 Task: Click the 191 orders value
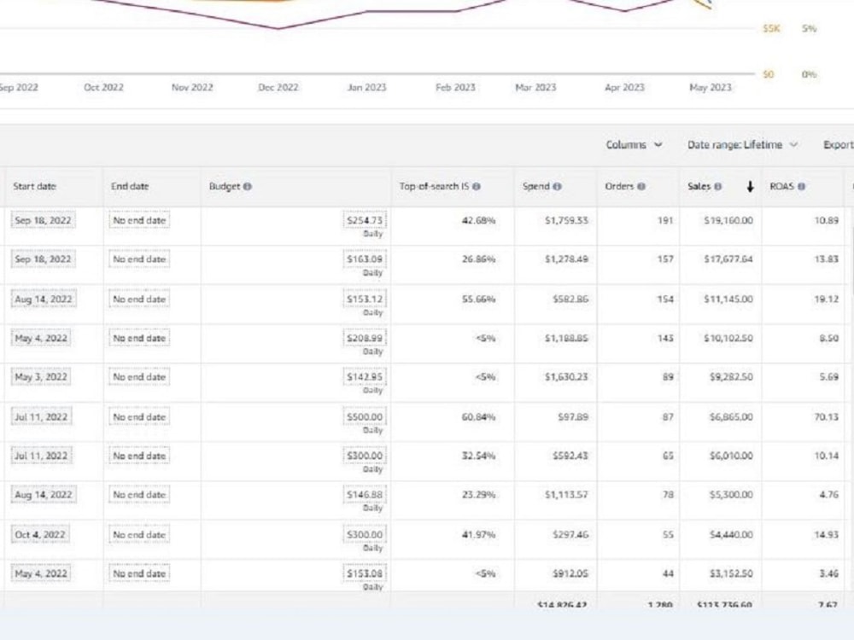(x=665, y=220)
